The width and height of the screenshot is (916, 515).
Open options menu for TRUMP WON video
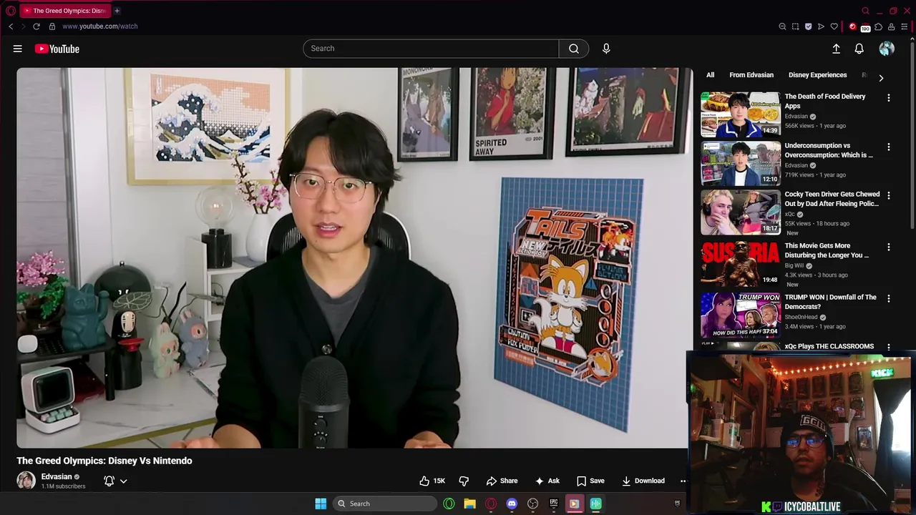pos(889,299)
